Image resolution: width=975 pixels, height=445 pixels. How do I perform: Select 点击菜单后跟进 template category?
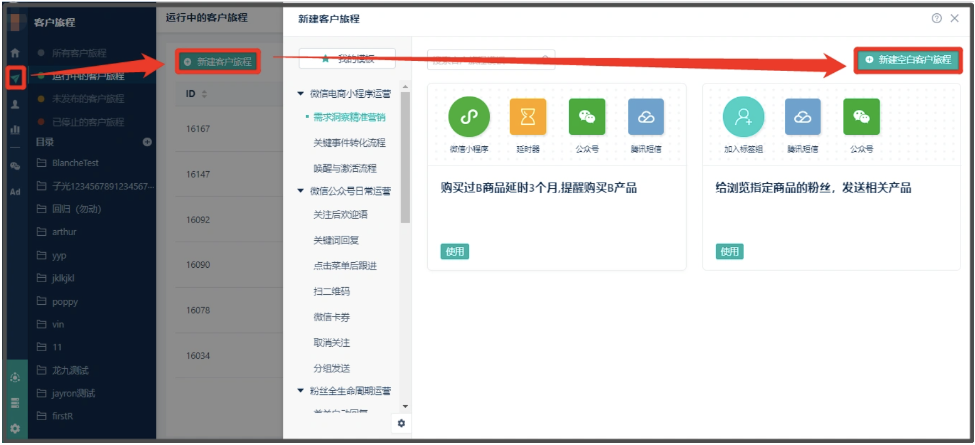click(345, 266)
